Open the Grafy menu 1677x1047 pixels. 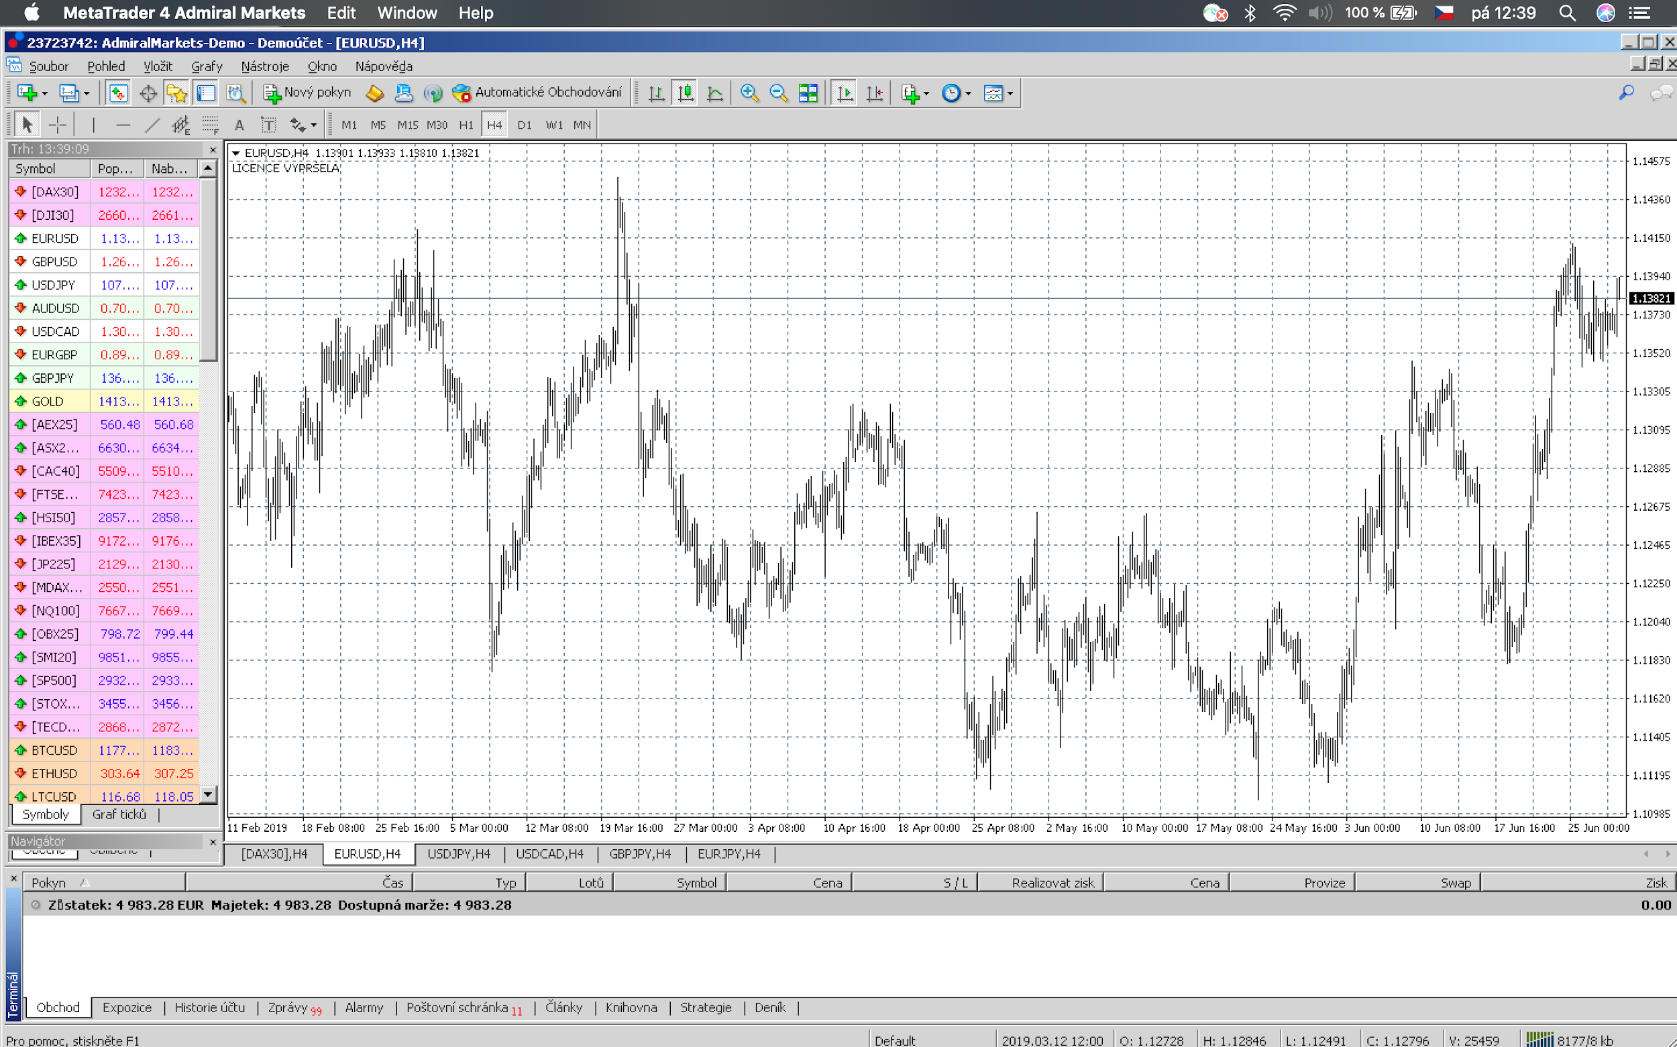pyautogui.click(x=207, y=66)
